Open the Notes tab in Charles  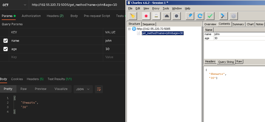tap(260, 24)
